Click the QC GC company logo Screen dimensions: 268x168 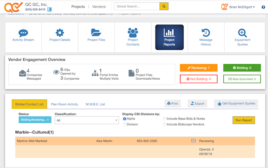(x=13, y=7)
